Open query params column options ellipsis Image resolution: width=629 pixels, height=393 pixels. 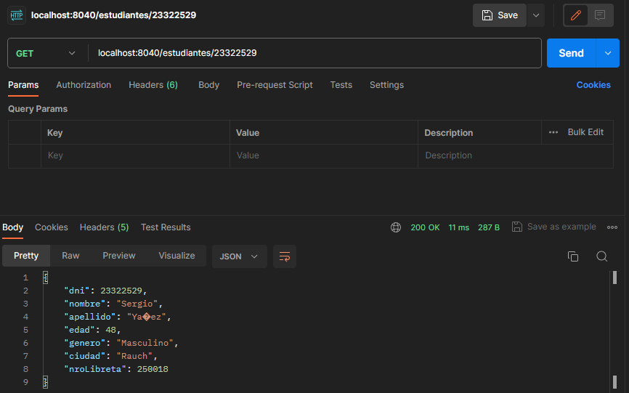553,132
